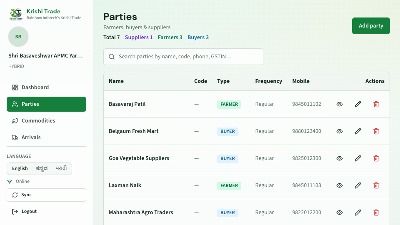The height and width of the screenshot is (225, 400).
Task: Edit Belgaum Fresh Mart with pencil icon
Action: [358, 131]
